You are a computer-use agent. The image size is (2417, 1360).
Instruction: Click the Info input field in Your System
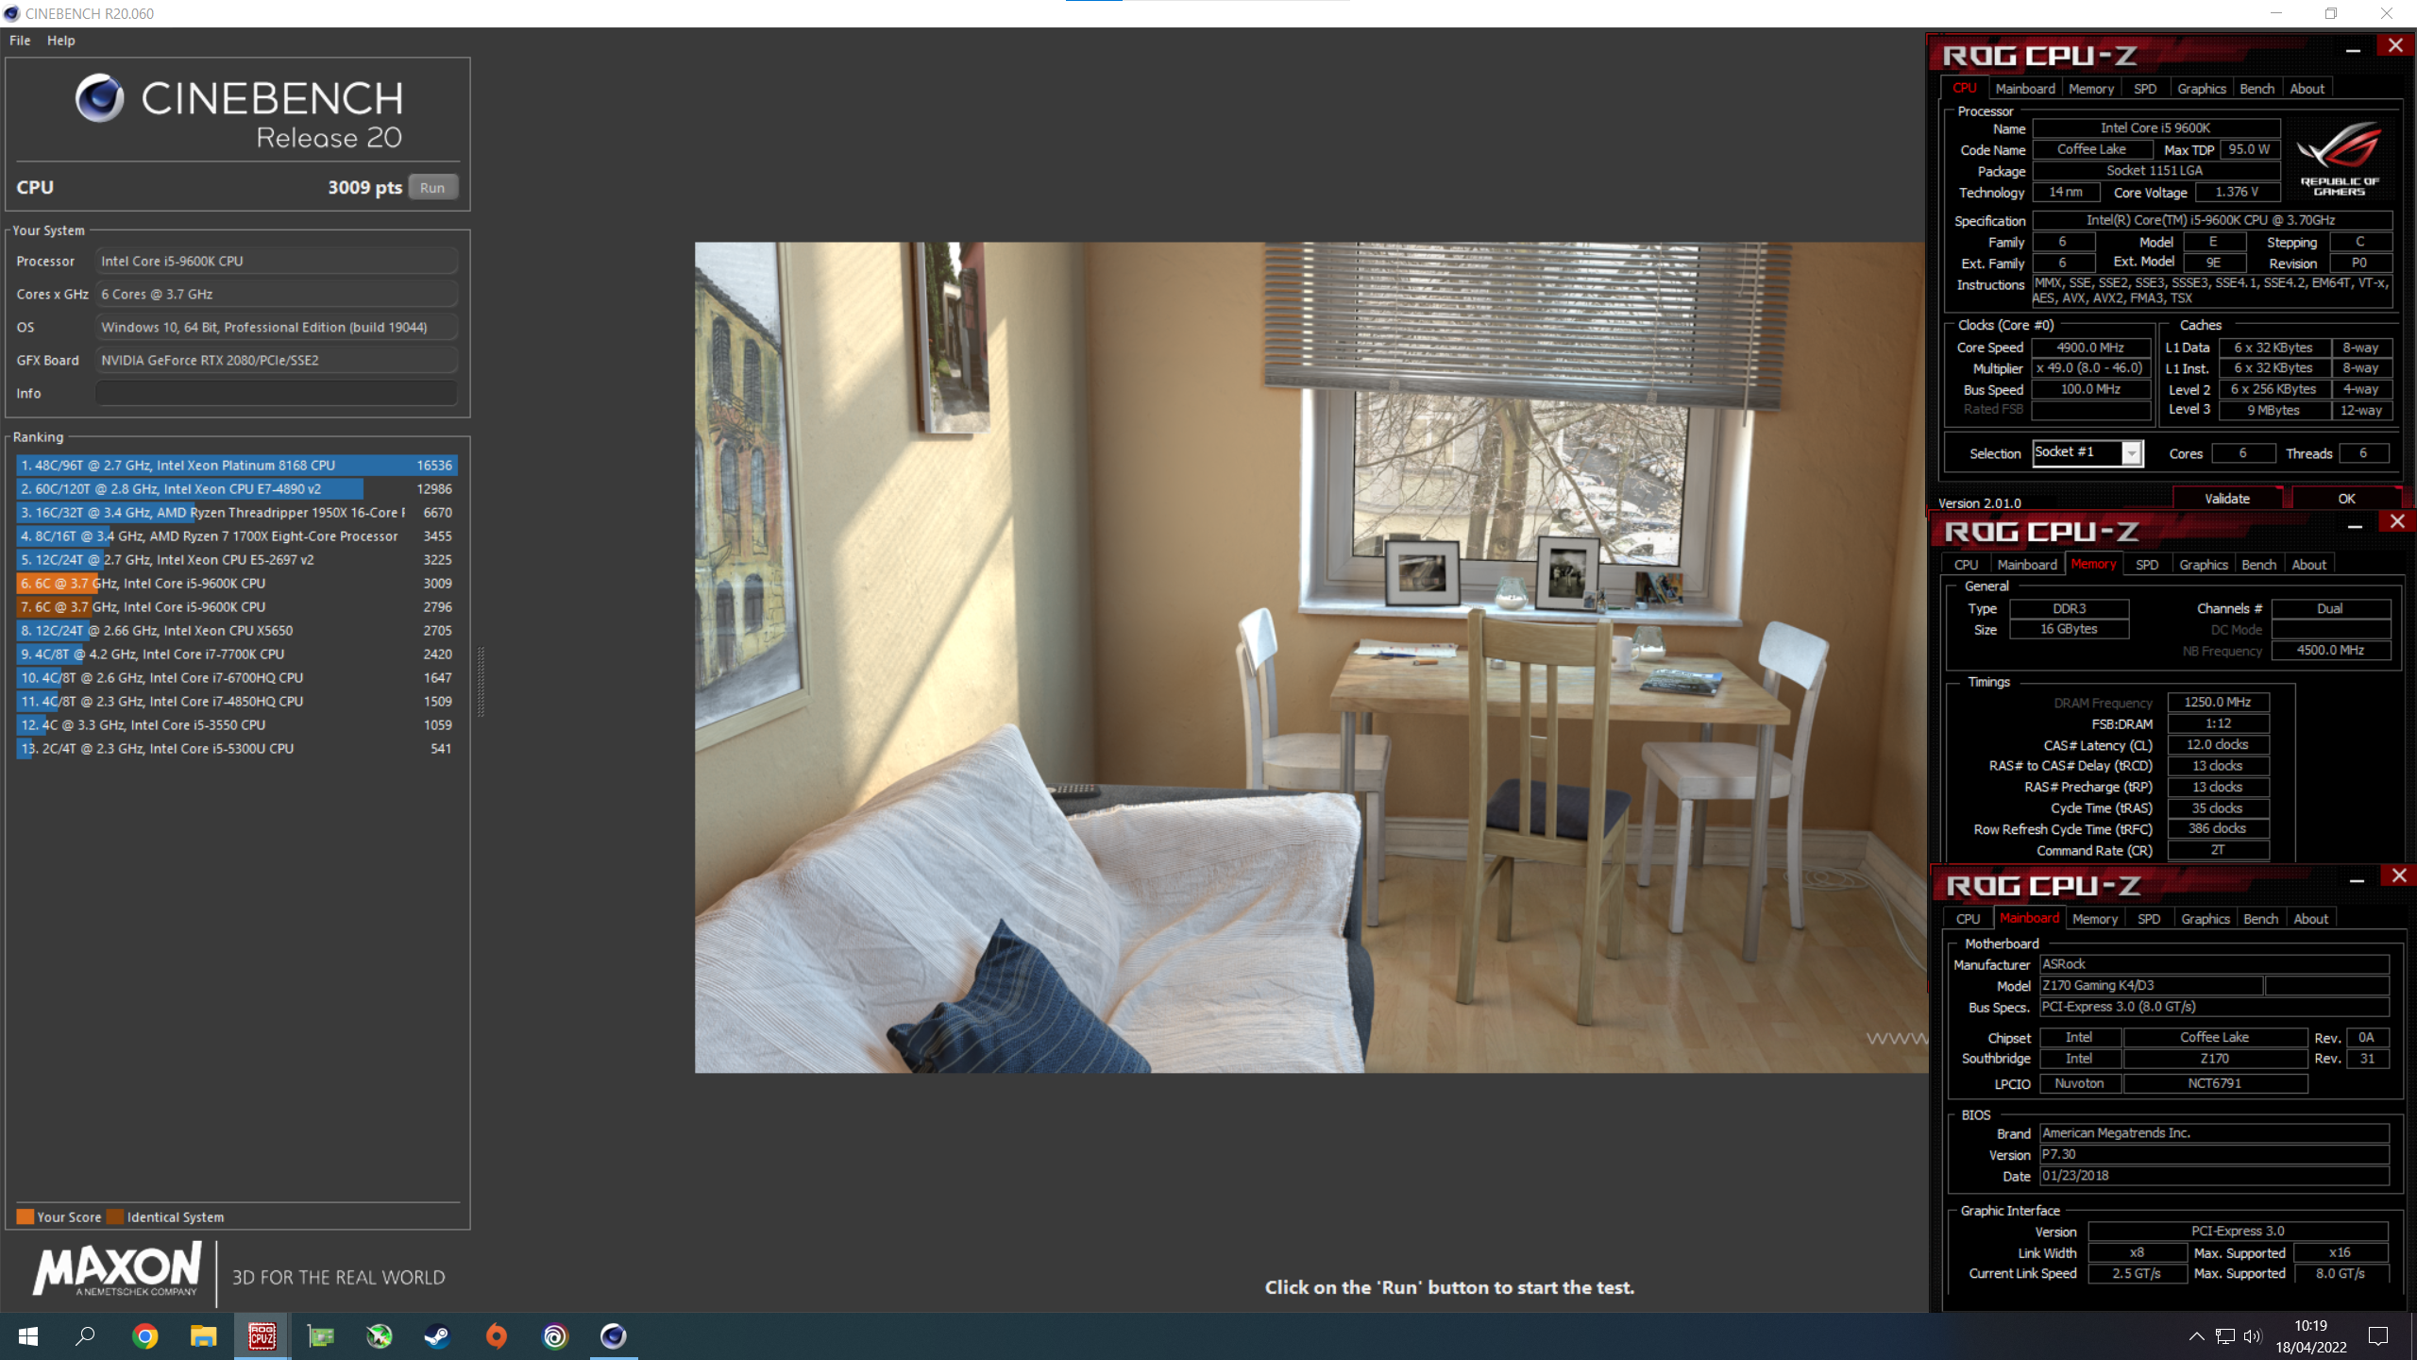(x=277, y=393)
